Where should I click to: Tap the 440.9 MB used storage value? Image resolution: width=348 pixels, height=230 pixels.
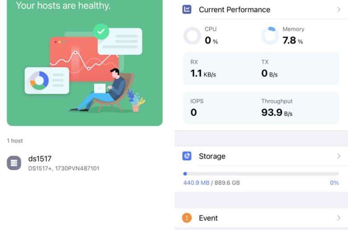[x=196, y=183]
